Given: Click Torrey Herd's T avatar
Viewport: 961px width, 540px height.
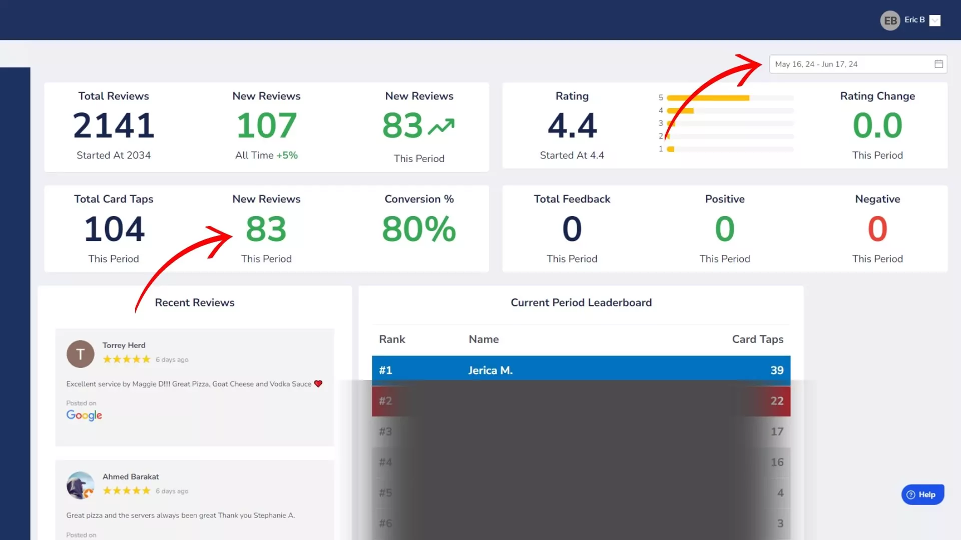Looking at the screenshot, I should pos(80,354).
